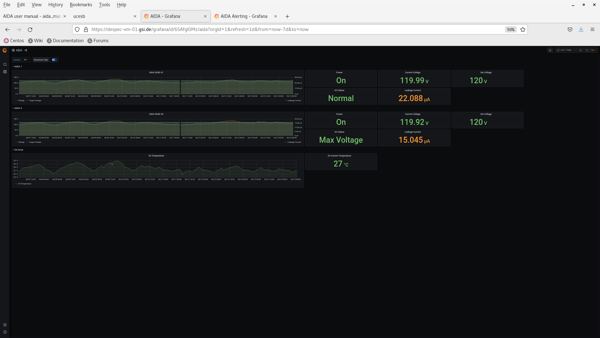600x338 pixels.
Task: Click the browser forward arrow
Action: click(19, 29)
